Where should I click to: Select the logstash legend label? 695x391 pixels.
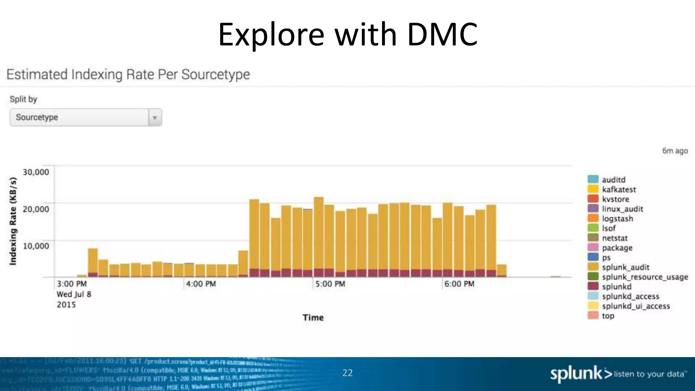click(618, 219)
